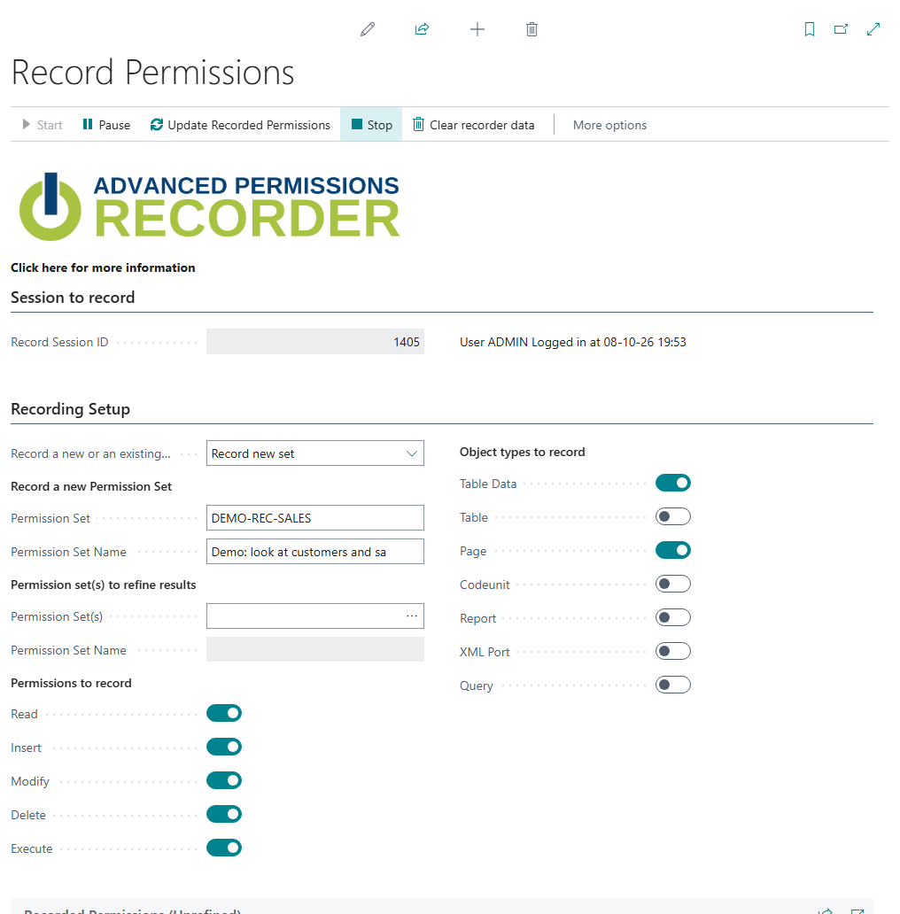900x914 pixels.
Task: Toggle the Modify permission switch
Action: (224, 781)
